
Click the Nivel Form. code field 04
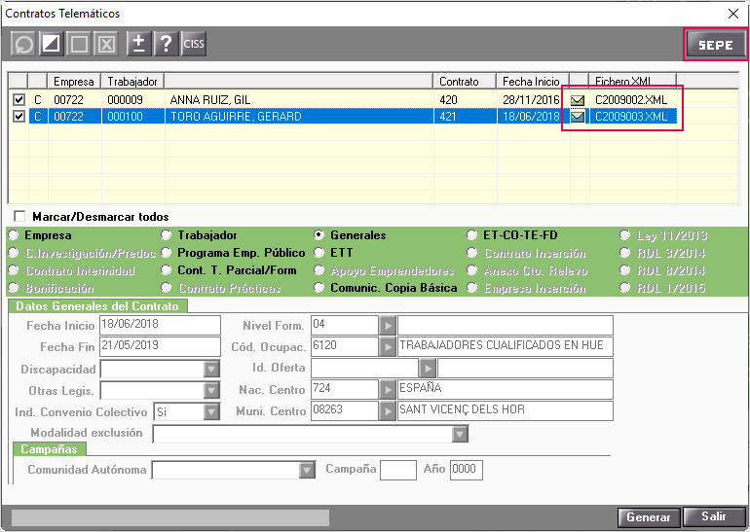point(345,325)
